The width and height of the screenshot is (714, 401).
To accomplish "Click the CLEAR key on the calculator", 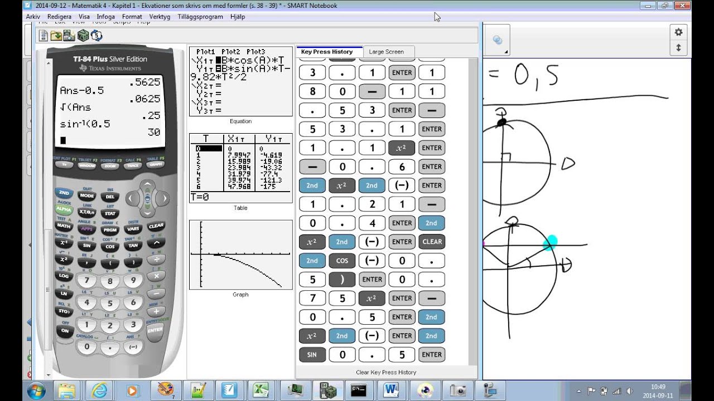I will pyautogui.click(x=156, y=227).
